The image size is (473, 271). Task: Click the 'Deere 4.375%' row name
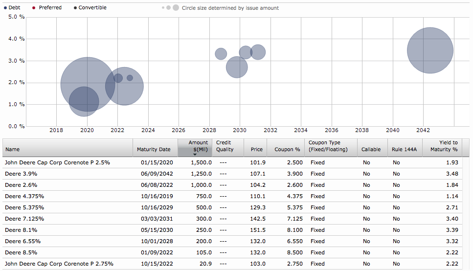[24, 196]
